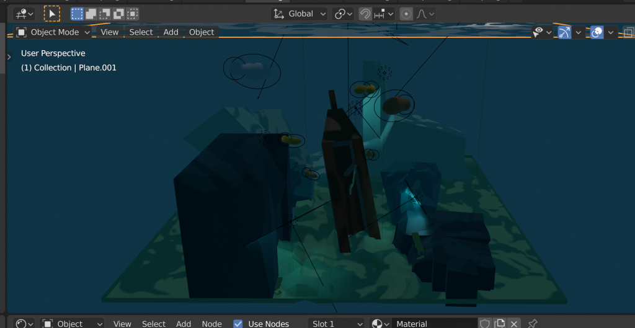
Task: Open the shader type 'Object' dropdown in node editor
Action: pyautogui.click(x=73, y=324)
